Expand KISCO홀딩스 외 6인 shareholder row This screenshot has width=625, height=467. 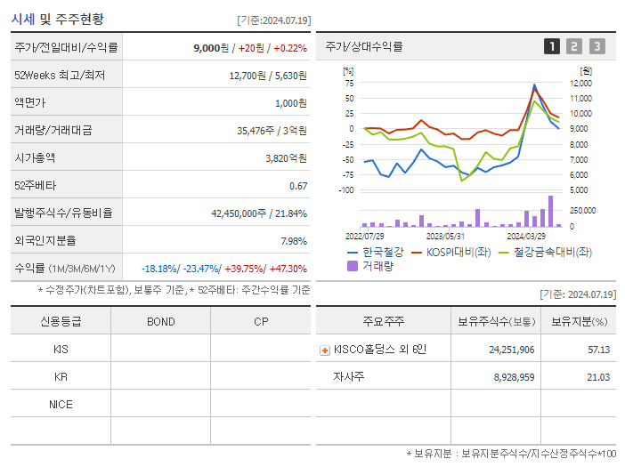tap(325, 350)
